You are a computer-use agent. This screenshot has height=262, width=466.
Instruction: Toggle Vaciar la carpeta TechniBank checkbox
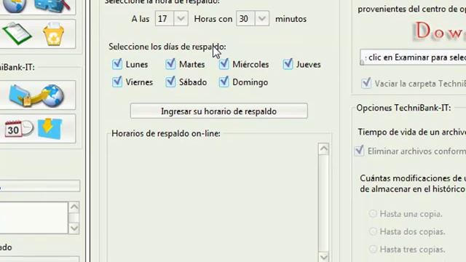(366, 83)
